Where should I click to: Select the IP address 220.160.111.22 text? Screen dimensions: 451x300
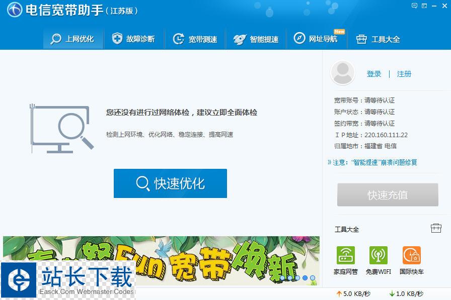(386, 135)
